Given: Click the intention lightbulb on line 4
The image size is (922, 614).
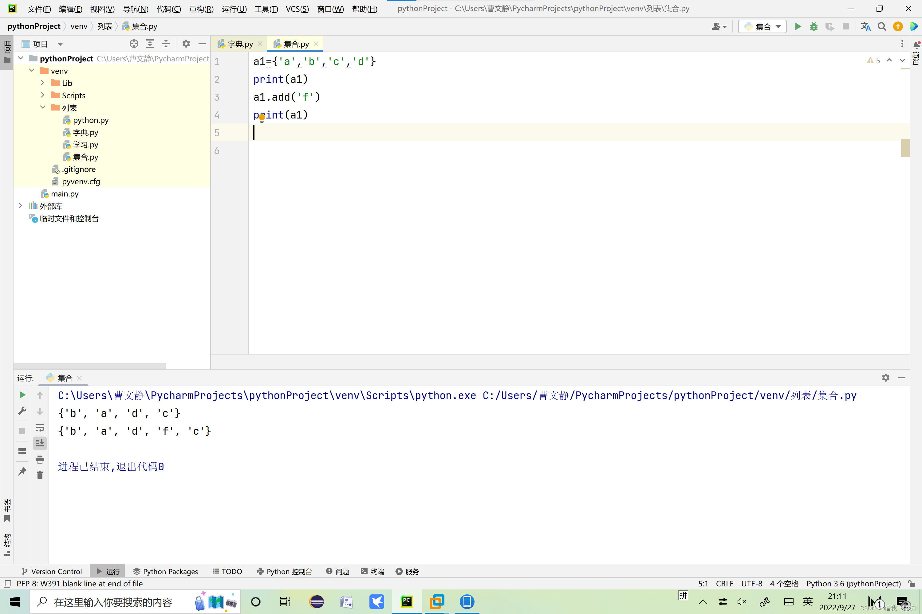Looking at the screenshot, I should pyautogui.click(x=262, y=118).
